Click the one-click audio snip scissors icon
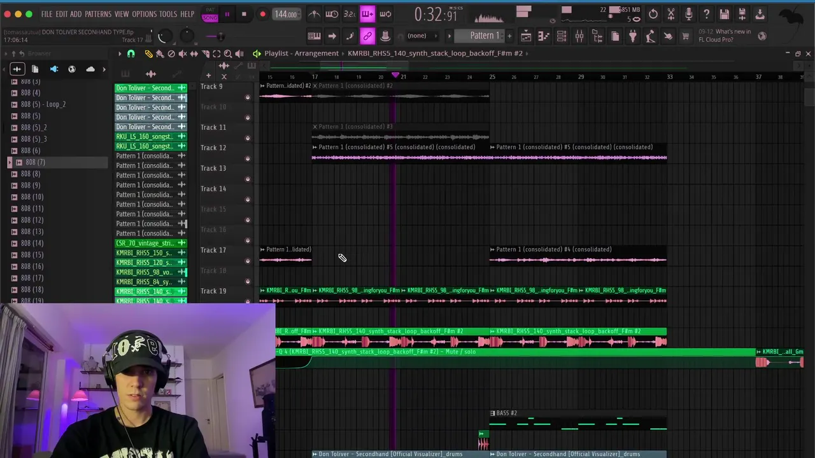The width and height of the screenshot is (815, 458). coord(671,14)
